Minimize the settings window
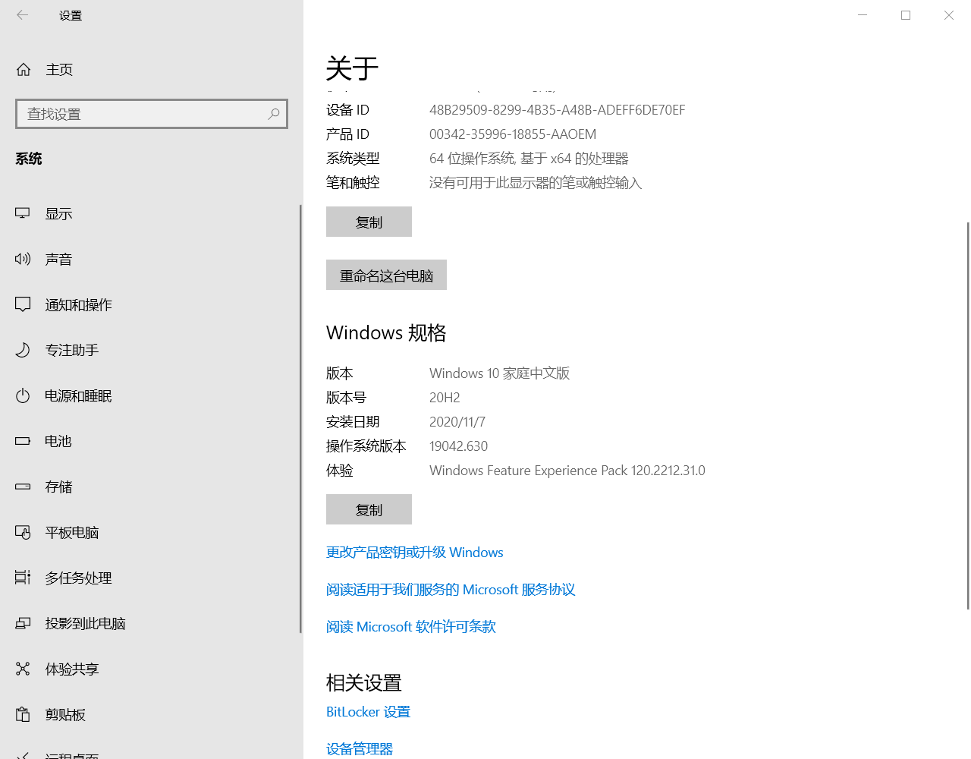The width and height of the screenshot is (971, 759). pyautogui.click(x=863, y=15)
